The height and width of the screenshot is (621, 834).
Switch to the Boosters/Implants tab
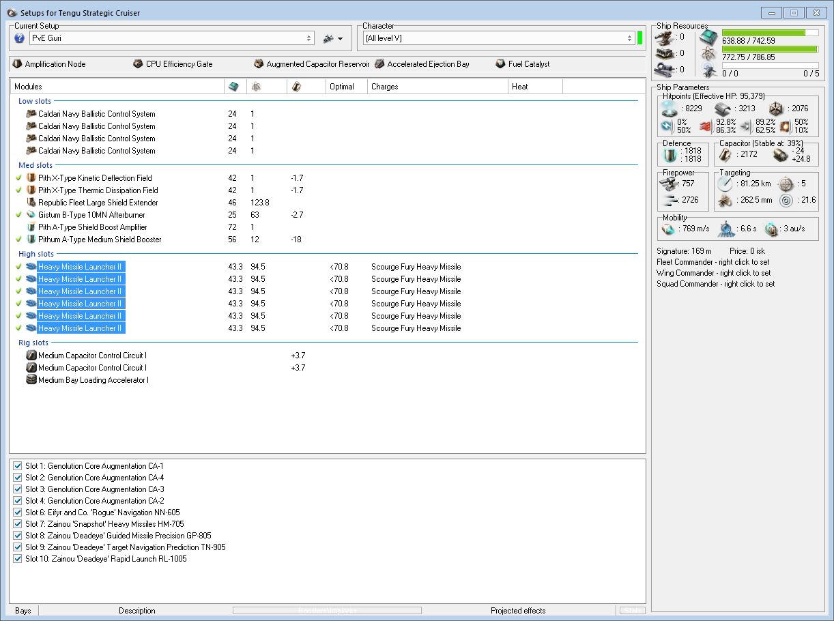pyautogui.click(x=327, y=611)
